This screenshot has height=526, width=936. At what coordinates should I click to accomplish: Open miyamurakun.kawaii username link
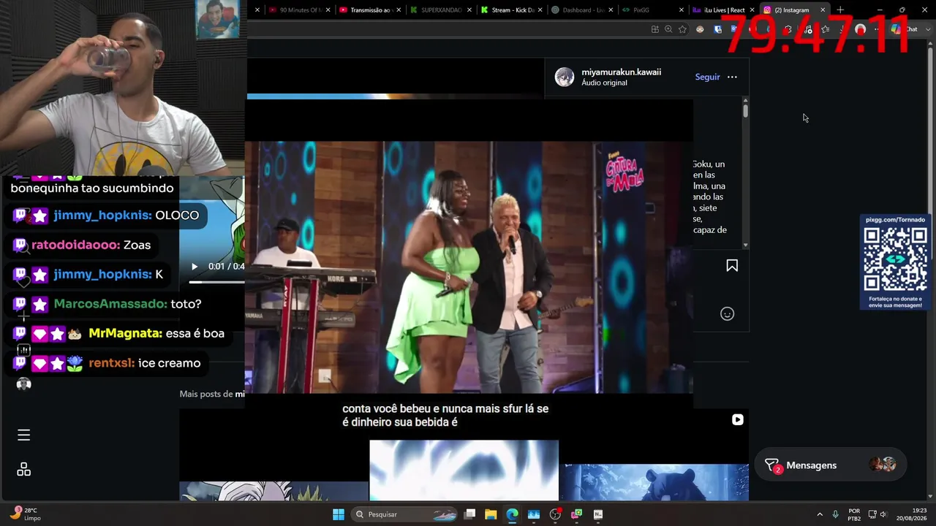(621, 72)
